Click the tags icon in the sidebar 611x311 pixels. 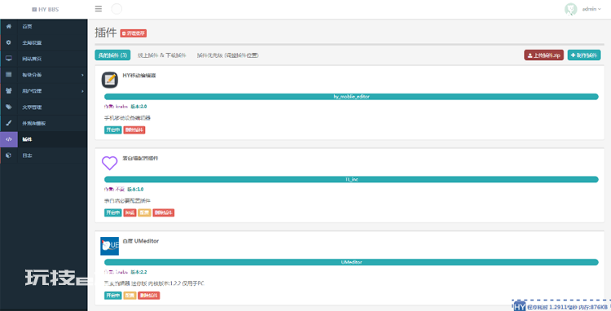(9, 107)
